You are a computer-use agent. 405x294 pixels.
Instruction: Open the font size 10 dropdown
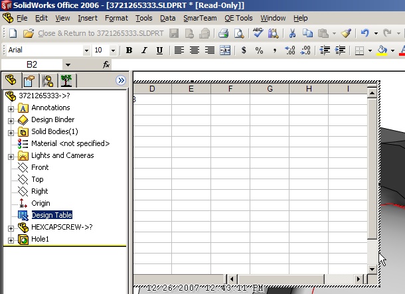point(113,50)
